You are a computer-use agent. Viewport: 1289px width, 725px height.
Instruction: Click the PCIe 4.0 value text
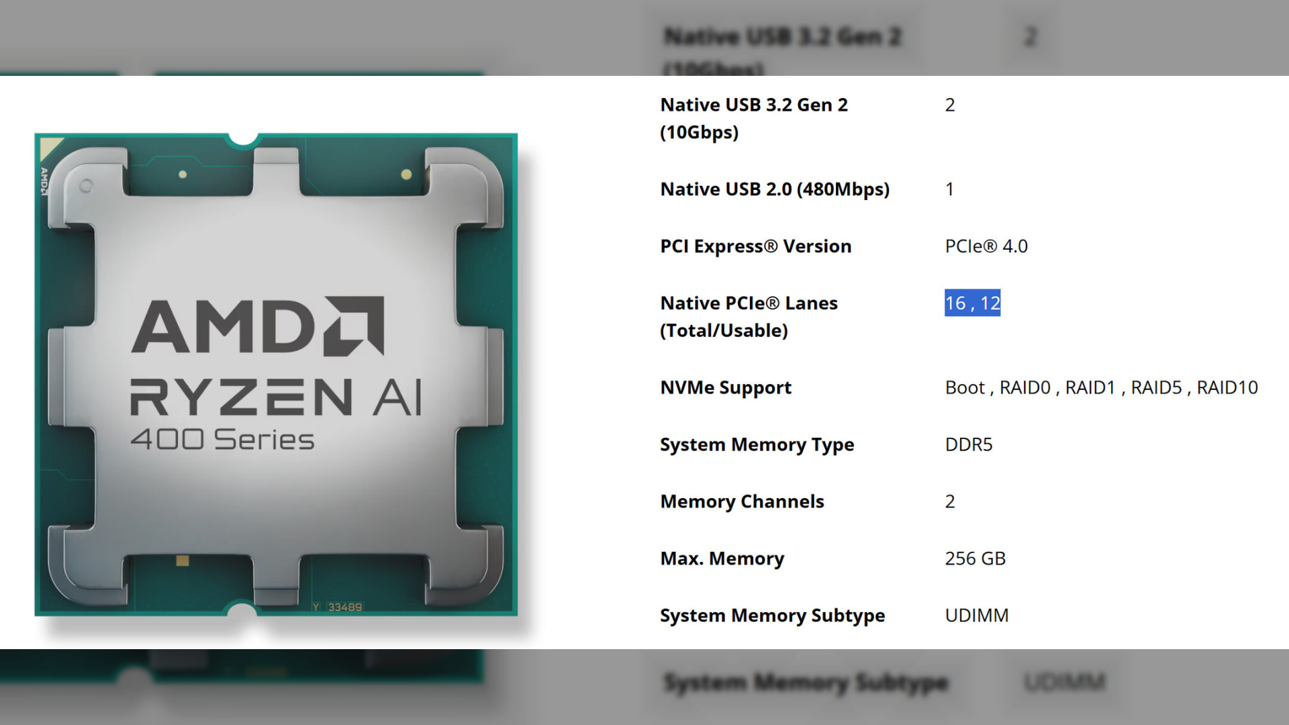[x=986, y=246]
